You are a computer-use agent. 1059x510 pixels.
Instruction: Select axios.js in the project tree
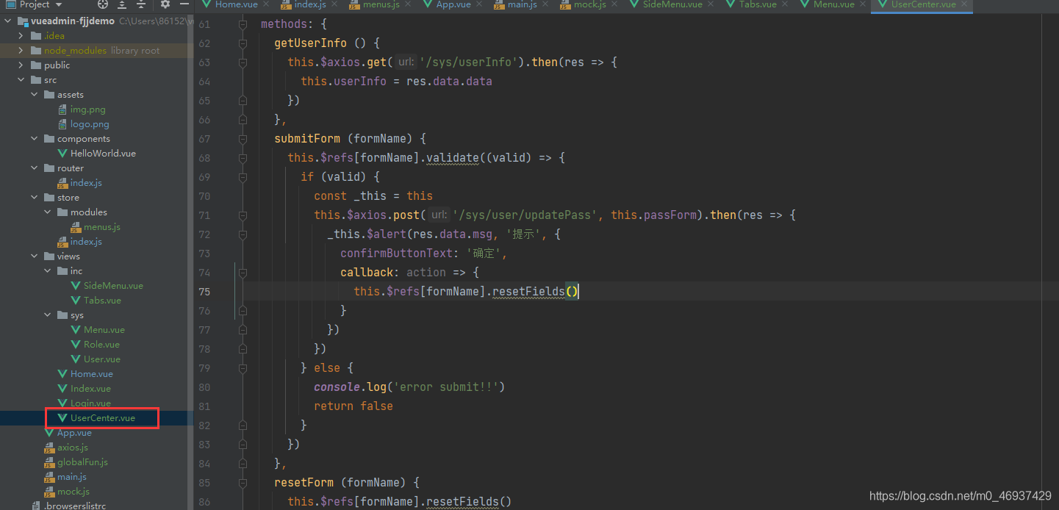pos(73,448)
